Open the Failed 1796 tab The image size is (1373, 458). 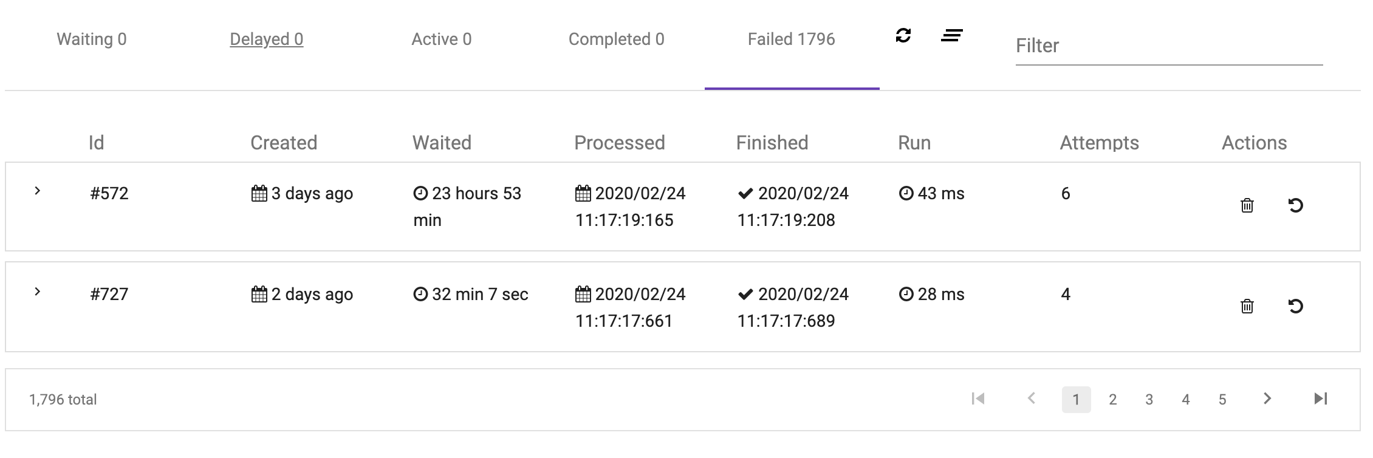pyautogui.click(x=790, y=39)
